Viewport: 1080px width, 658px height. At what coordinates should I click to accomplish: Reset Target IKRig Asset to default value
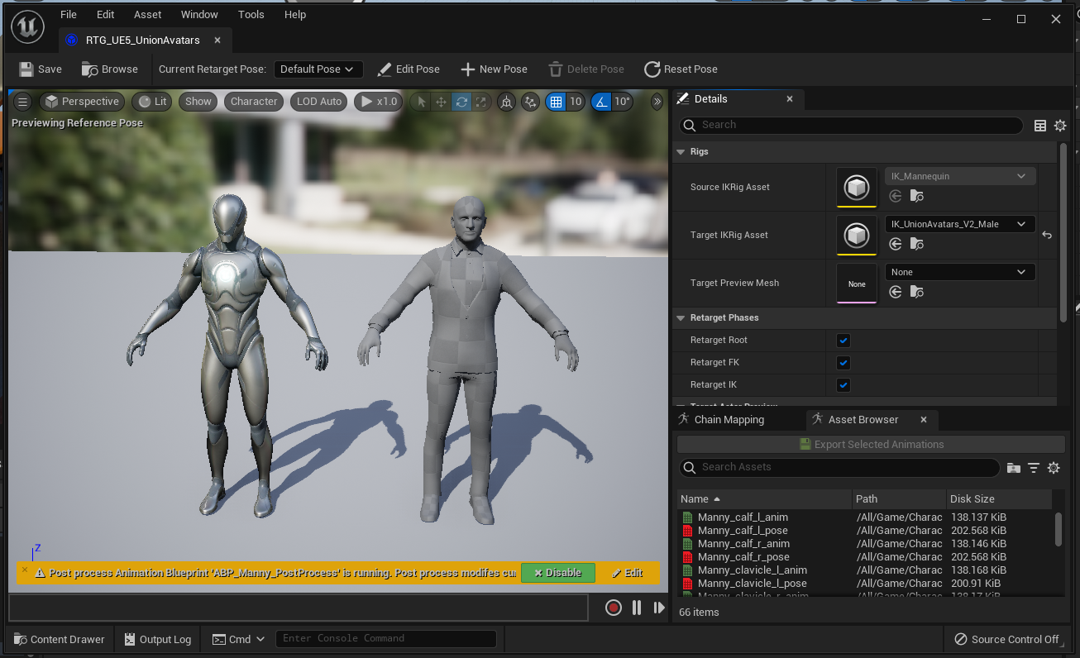1047,236
